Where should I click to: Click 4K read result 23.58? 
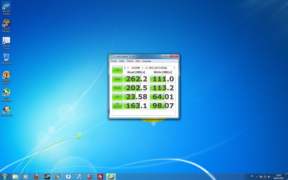click(x=136, y=96)
